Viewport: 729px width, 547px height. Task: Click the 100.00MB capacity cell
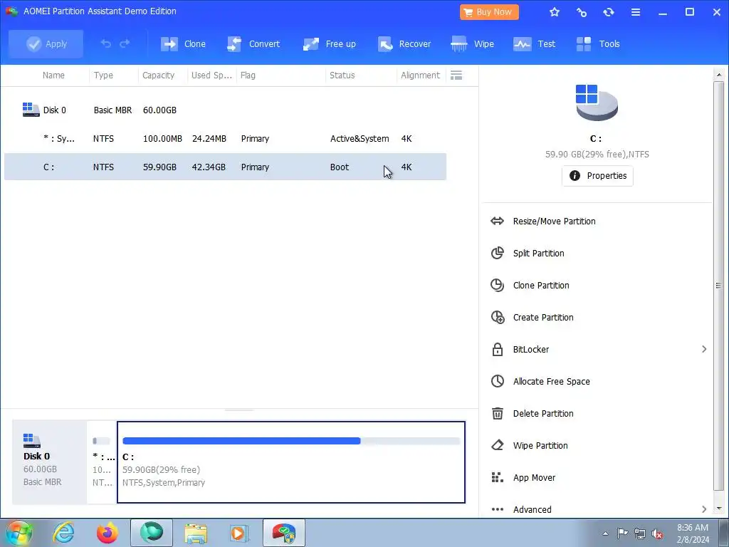(162, 139)
